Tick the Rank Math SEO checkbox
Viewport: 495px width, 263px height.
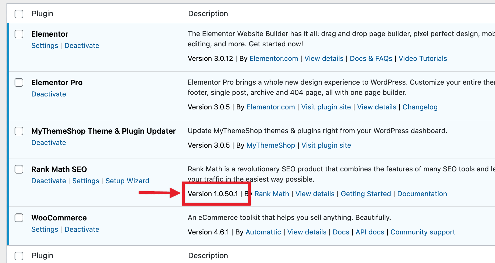(19, 169)
